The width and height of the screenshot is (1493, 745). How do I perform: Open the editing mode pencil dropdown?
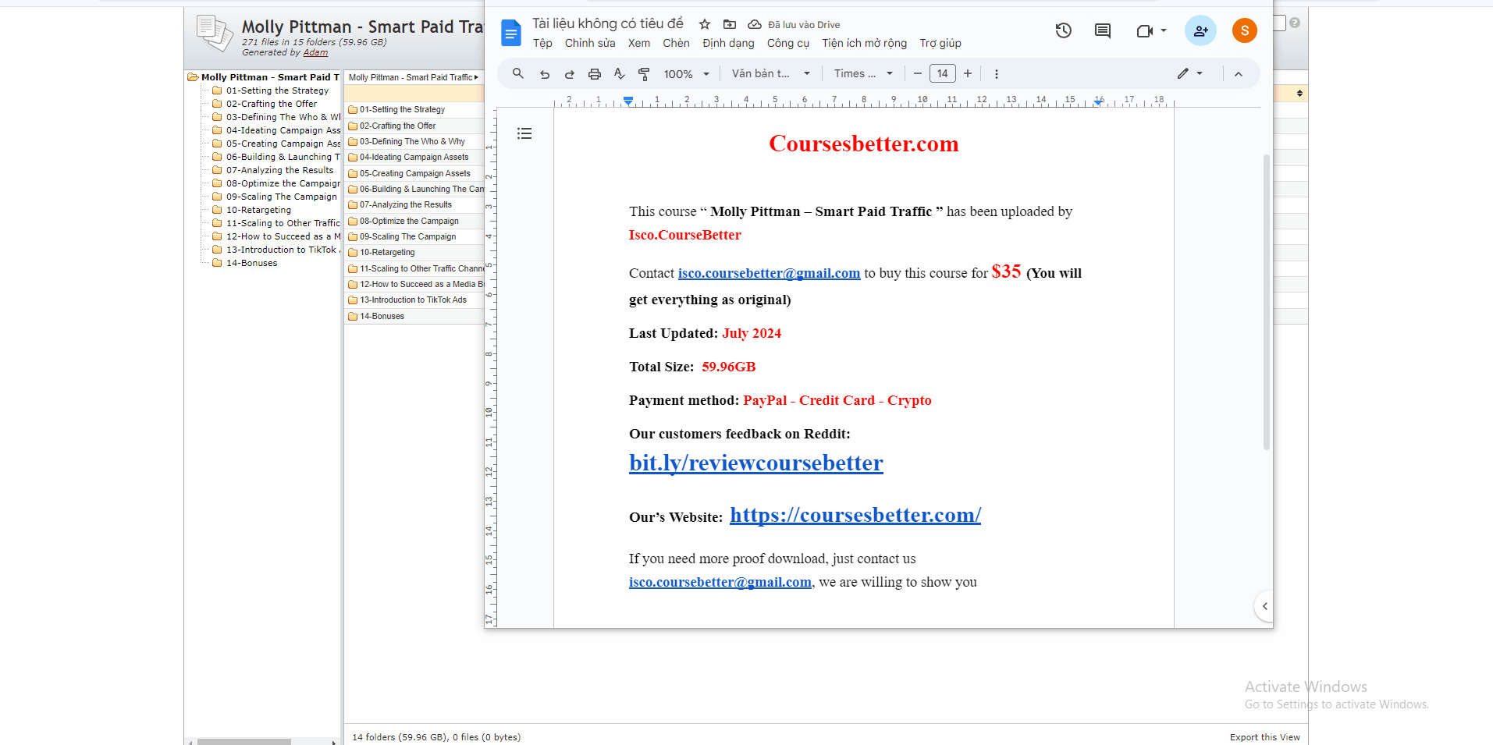(x=1190, y=73)
